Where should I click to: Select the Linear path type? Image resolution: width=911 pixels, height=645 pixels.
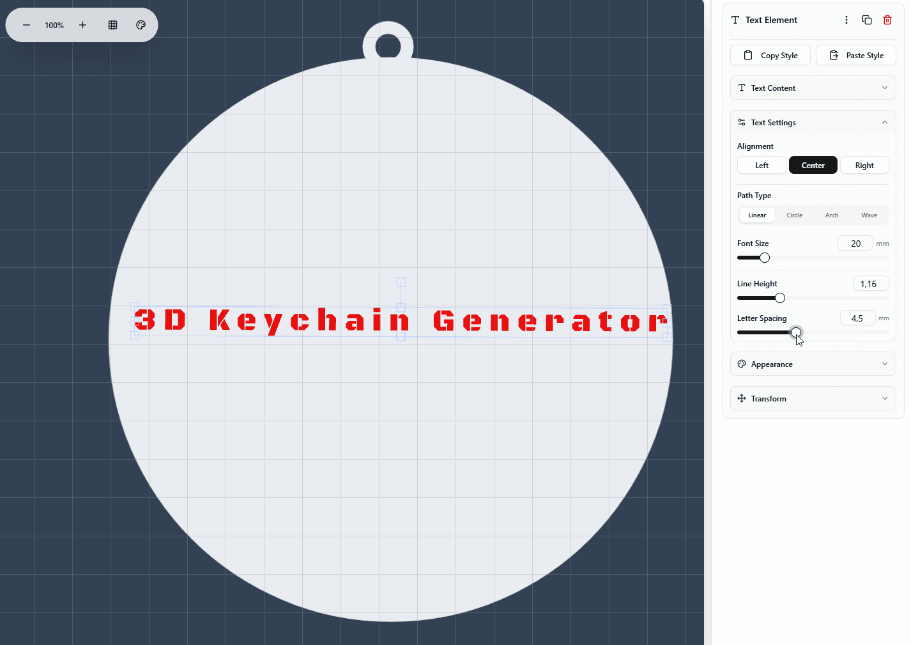(757, 215)
